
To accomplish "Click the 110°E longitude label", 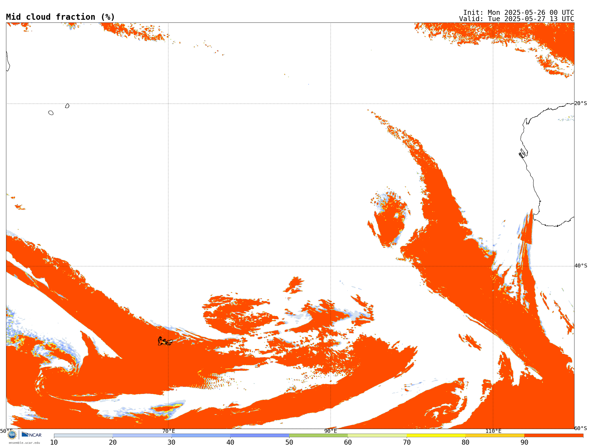I will (493, 431).
